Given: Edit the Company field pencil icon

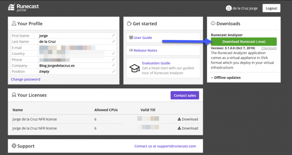Looking at the screenshot, I should tap(114, 65).
